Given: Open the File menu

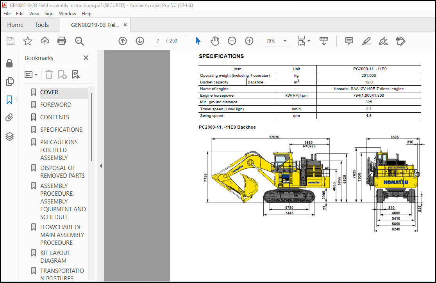Looking at the screenshot, I should click(7, 14).
